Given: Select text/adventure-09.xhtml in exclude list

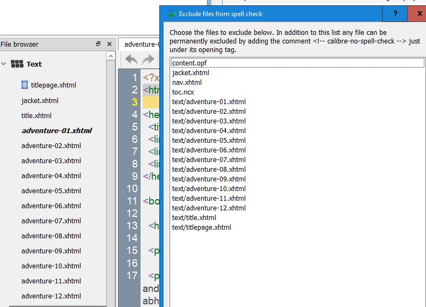Looking at the screenshot, I should 297,179.
